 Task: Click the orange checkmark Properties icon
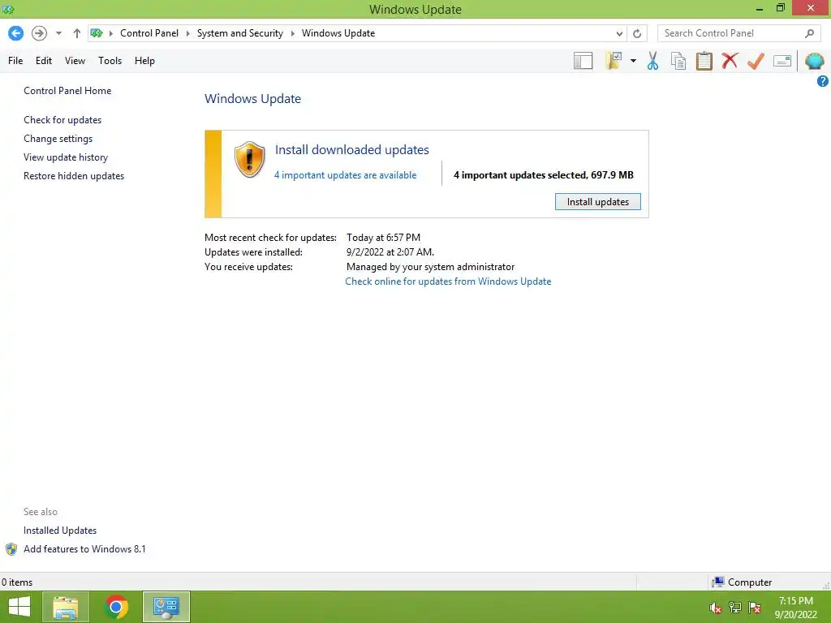pyautogui.click(x=756, y=61)
